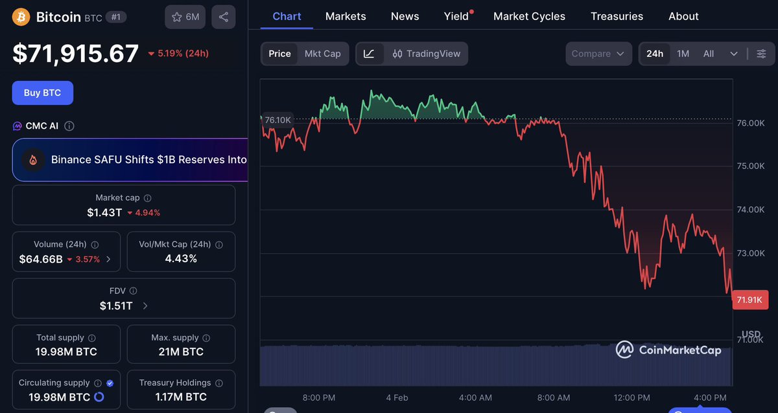778x413 pixels.
Task: Click the 71.91K current price tag
Action: coord(750,300)
